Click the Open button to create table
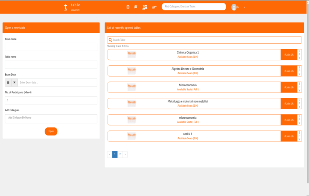 51,131
